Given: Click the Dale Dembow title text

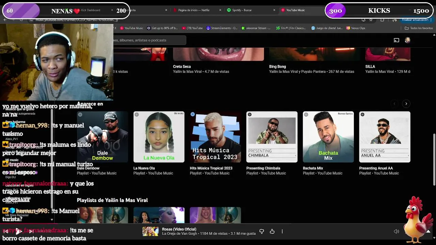Looking at the screenshot, I should coord(88,168).
